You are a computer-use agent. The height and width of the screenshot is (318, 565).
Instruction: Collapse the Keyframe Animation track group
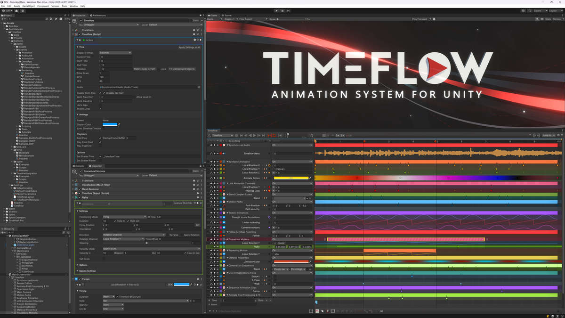tap(227, 162)
